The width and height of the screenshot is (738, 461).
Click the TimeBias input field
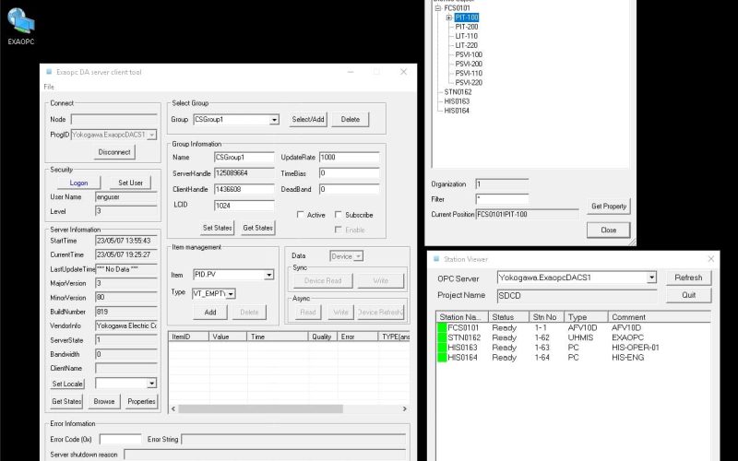[350, 173]
